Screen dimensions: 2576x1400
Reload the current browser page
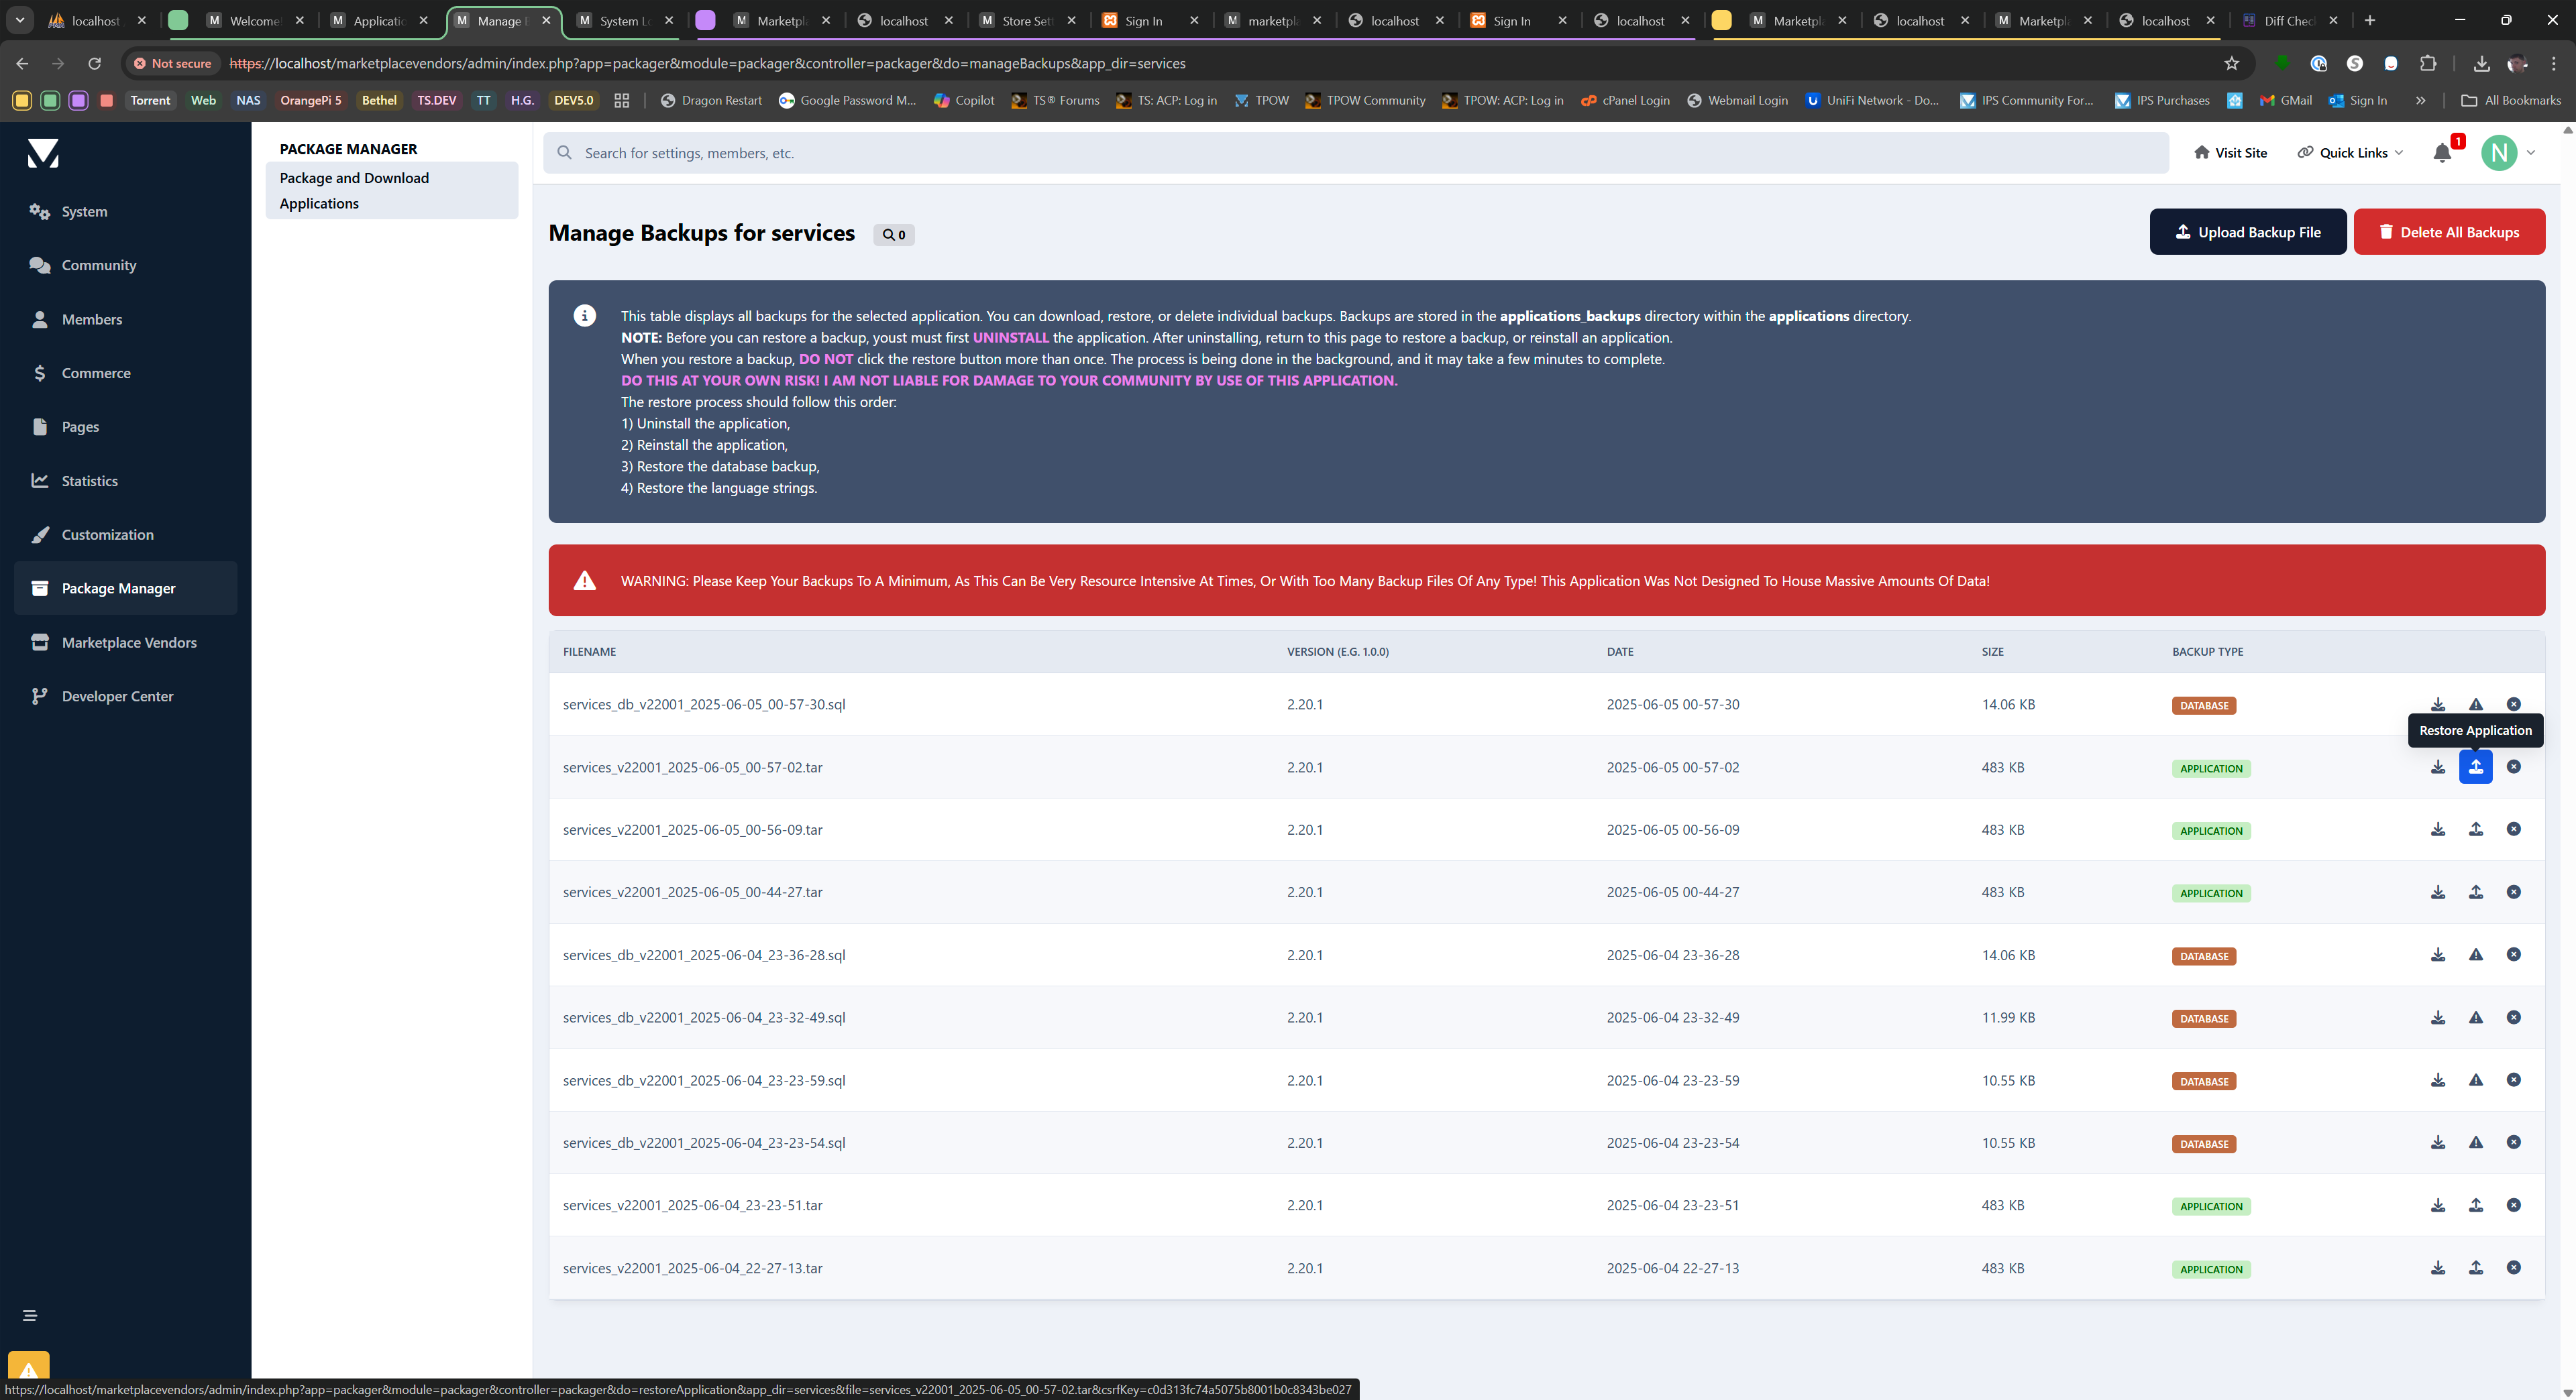point(94,63)
